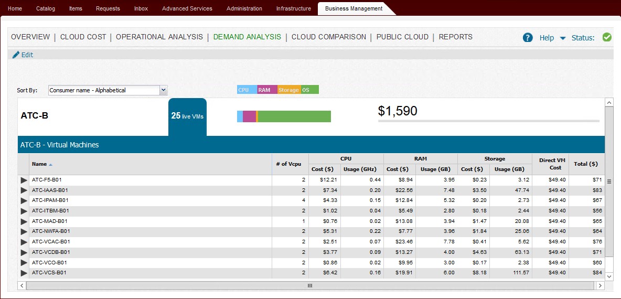Click the Name column sort arrow
Viewport: 621px width, 299px height.
pos(51,165)
